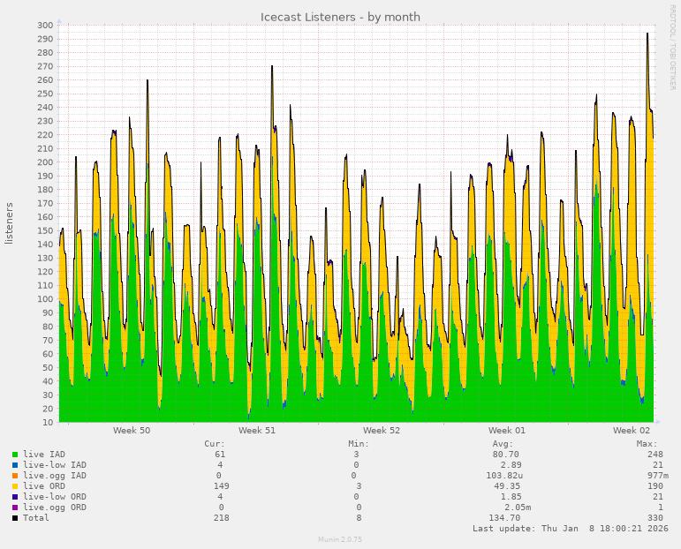Viewport: 681px width, 549px height.
Task: Click the Week 52 x-axis label
Action: pos(382,431)
